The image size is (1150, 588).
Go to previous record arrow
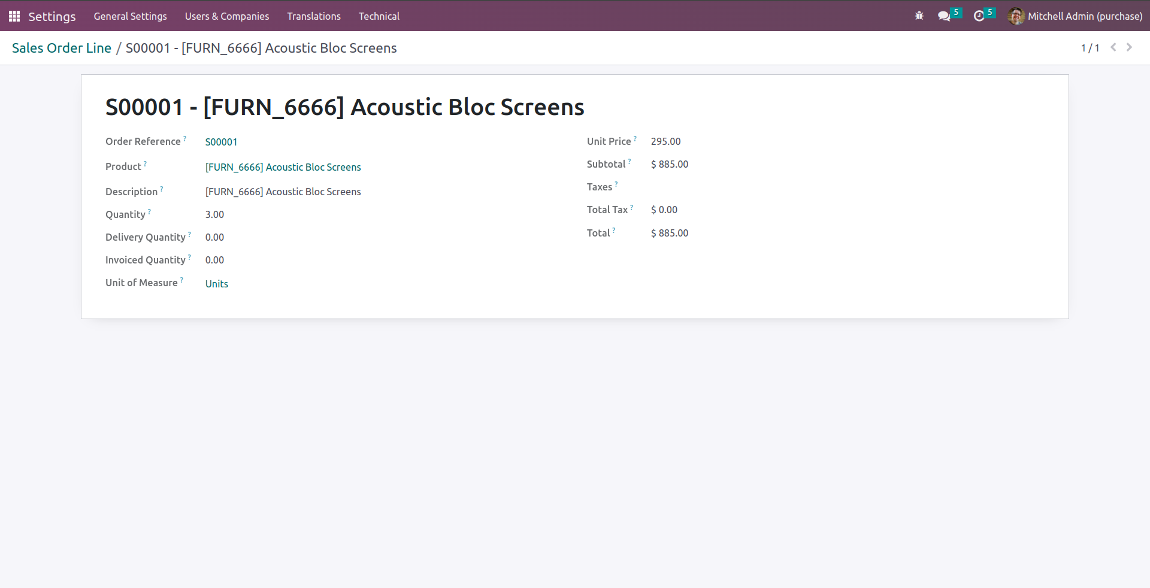1113,47
